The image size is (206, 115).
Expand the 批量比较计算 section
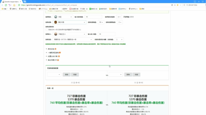coord(53,56)
